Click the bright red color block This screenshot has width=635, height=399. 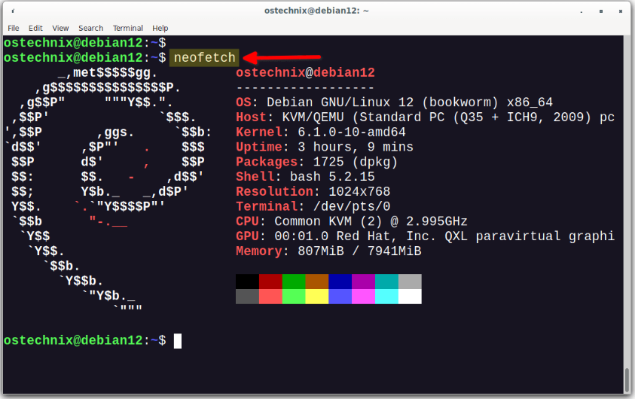pyautogui.click(x=270, y=296)
